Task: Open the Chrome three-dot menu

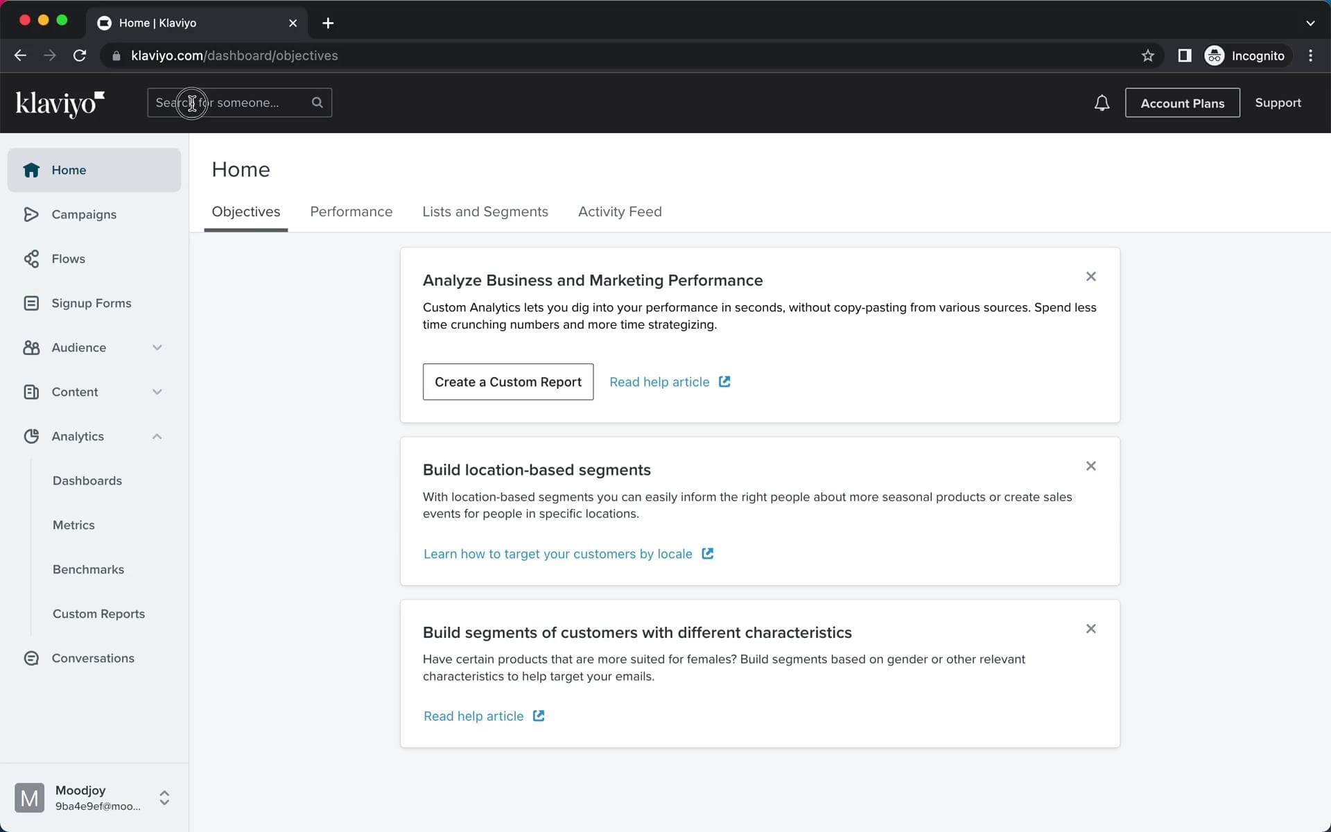Action: (x=1310, y=55)
